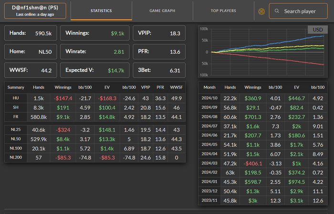Viewport: 334px width, 214px height.
Task: Click the $3k winnings for 2023/11
Action: pyautogui.click(x=253, y=201)
